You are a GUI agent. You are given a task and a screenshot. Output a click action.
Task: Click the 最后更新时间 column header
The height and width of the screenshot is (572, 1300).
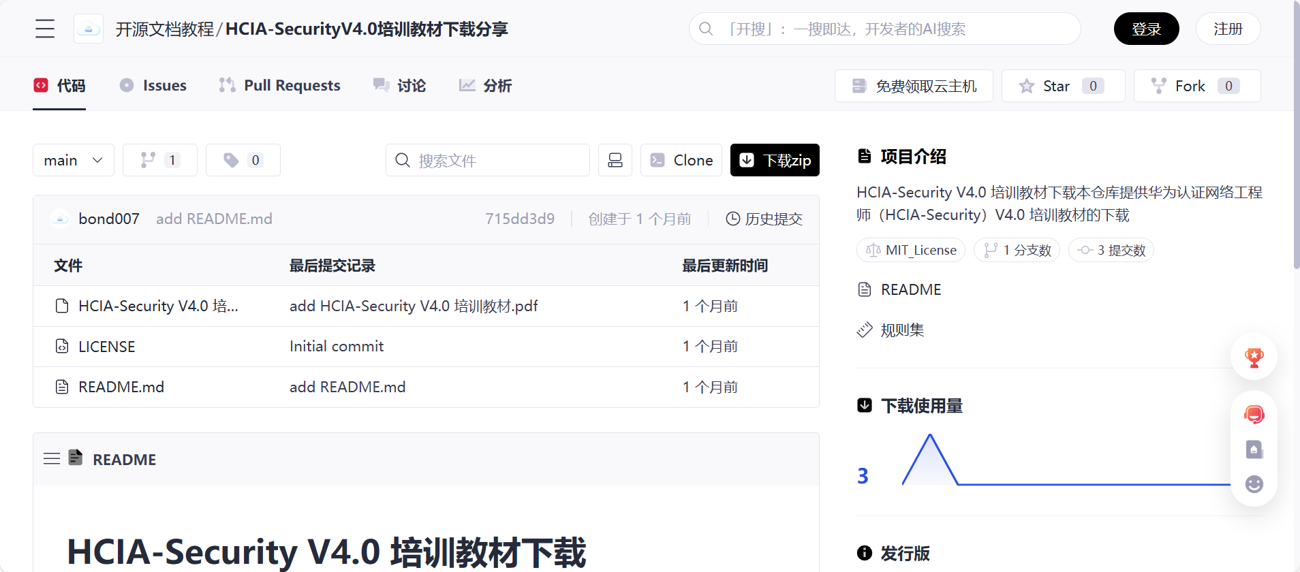[725, 266]
